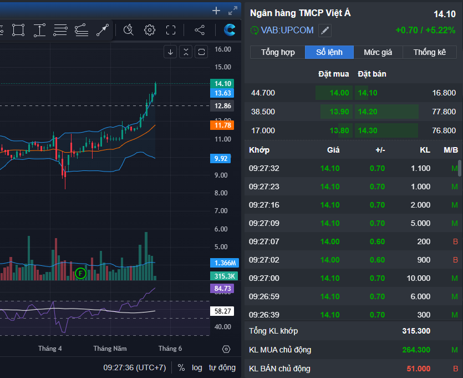Open time axis settings hexagon icon
The image size is (463, 378).
(226, 349)
